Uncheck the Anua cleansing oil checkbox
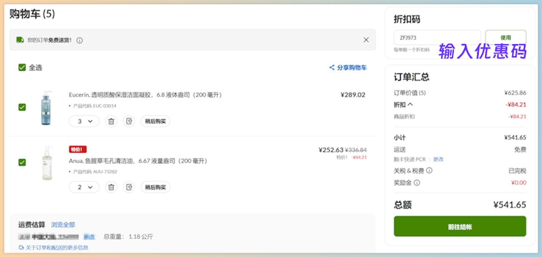The width and height of the screenshot is (542, 257). point(22,162)
